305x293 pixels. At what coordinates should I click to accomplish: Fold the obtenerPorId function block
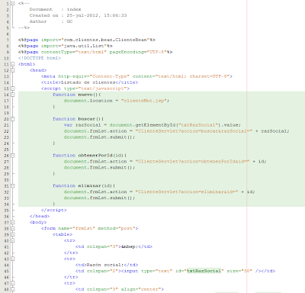13,155
